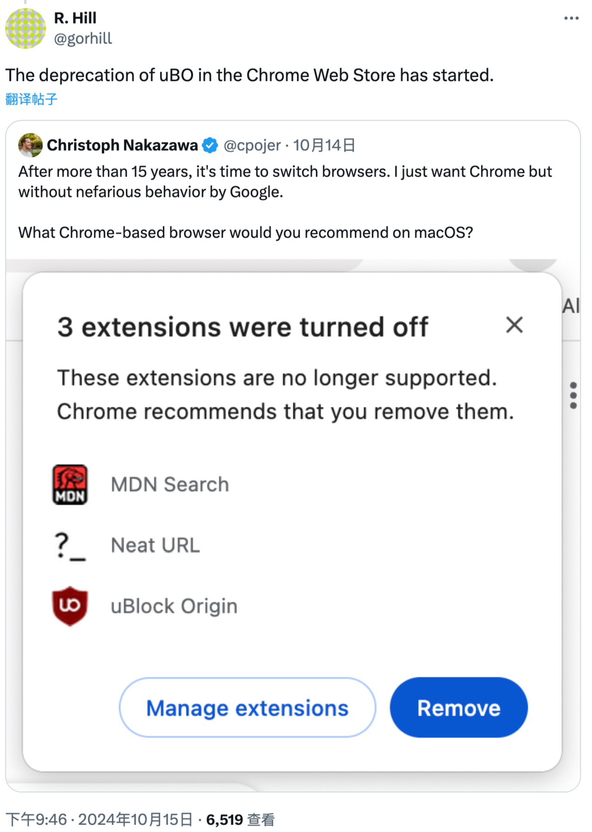Click the blue verified badge next to Christoph Nakazawa

coord(210,145)
